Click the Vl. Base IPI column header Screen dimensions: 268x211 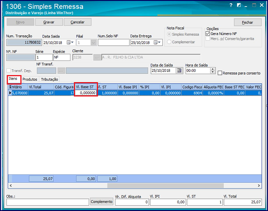point(129,87)
